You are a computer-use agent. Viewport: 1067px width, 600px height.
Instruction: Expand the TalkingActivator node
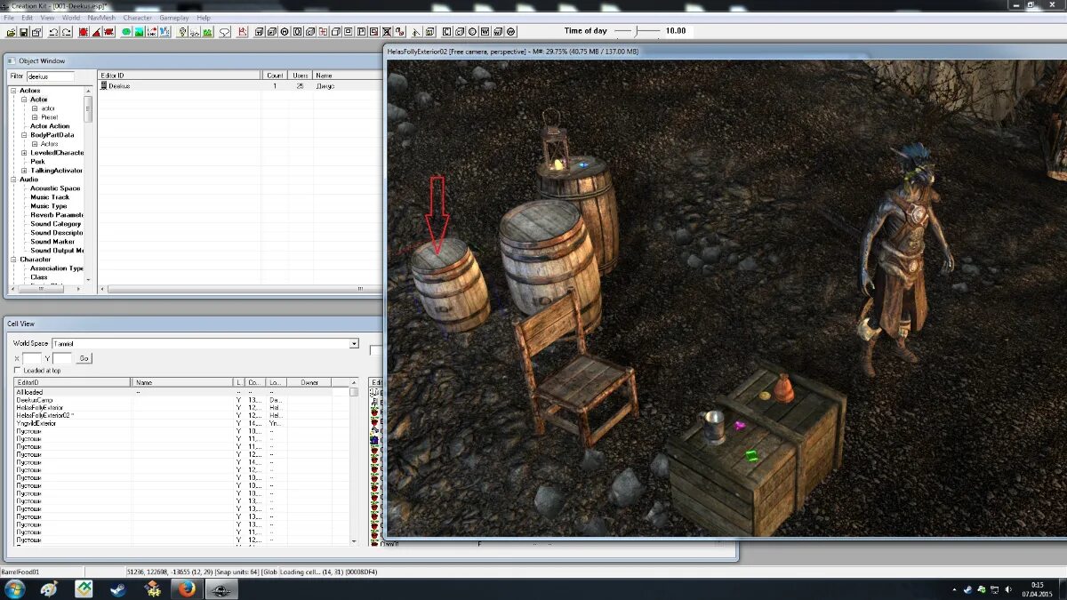(24, 171)
